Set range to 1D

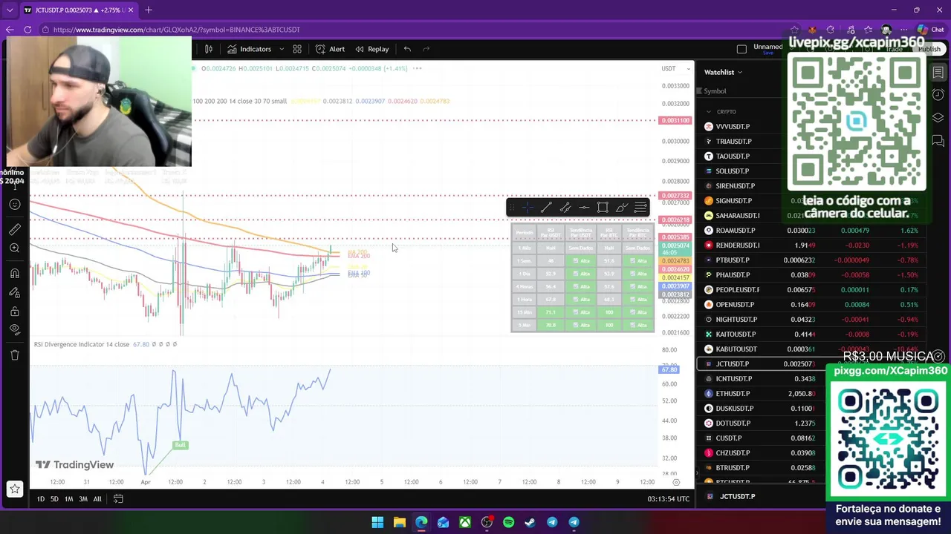pyautogui.click(x=40, y=499)
